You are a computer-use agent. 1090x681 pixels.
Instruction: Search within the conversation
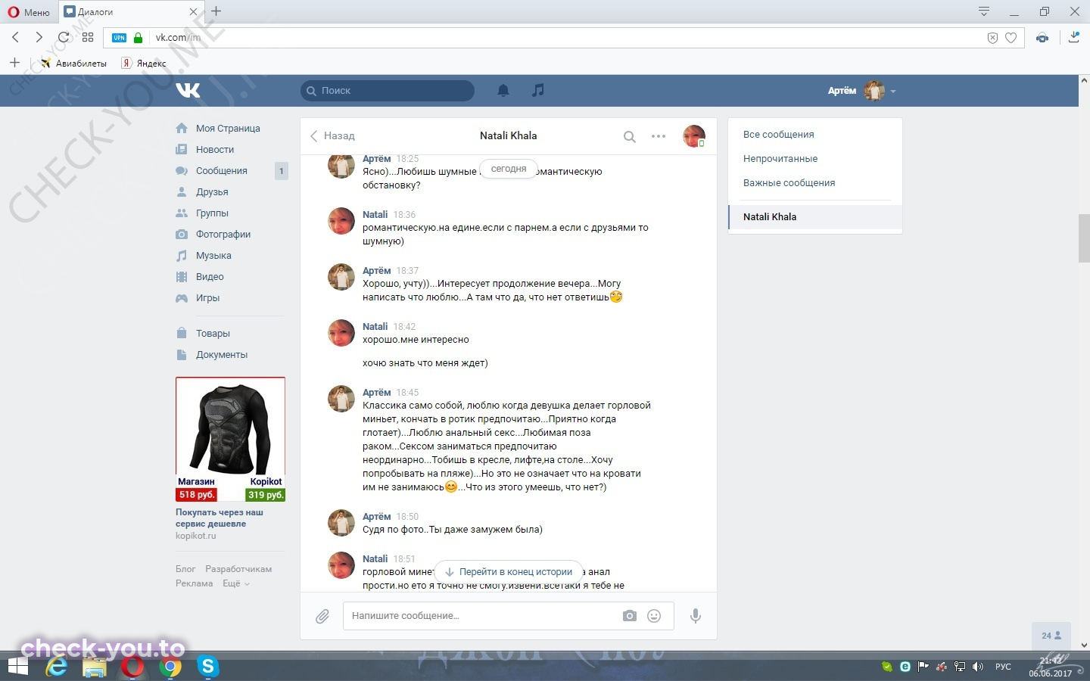[x=629, y=137]
